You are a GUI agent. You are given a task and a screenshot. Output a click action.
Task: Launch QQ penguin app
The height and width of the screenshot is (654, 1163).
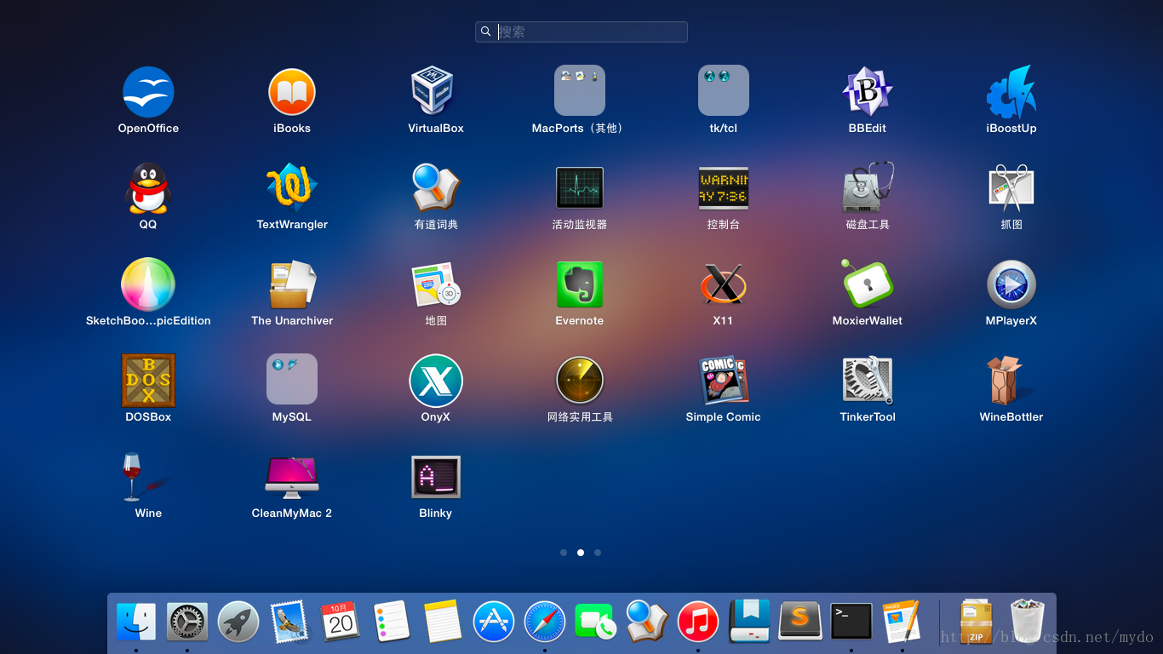pyautogui.click(x=148, y=187)
